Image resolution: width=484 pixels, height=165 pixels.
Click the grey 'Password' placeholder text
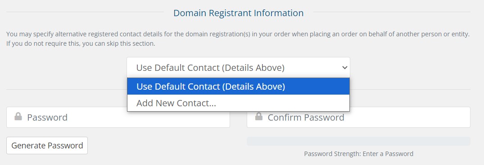pyautogui.click(x=47, y=117)
